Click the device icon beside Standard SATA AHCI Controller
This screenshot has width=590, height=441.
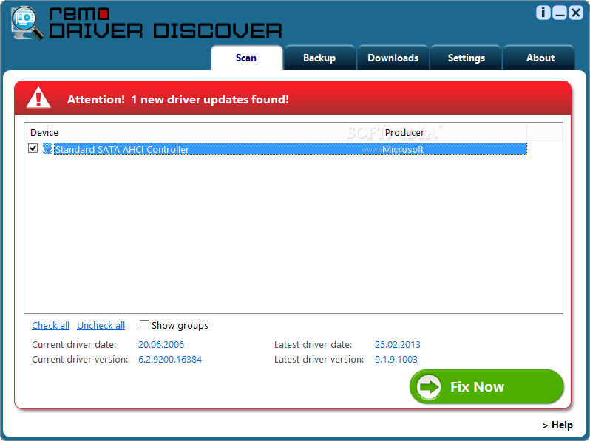(47, 149)
